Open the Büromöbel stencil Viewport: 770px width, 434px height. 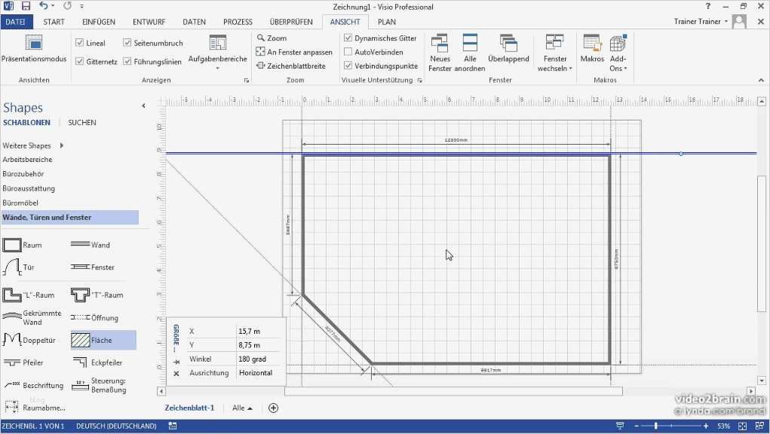[20, 203]
